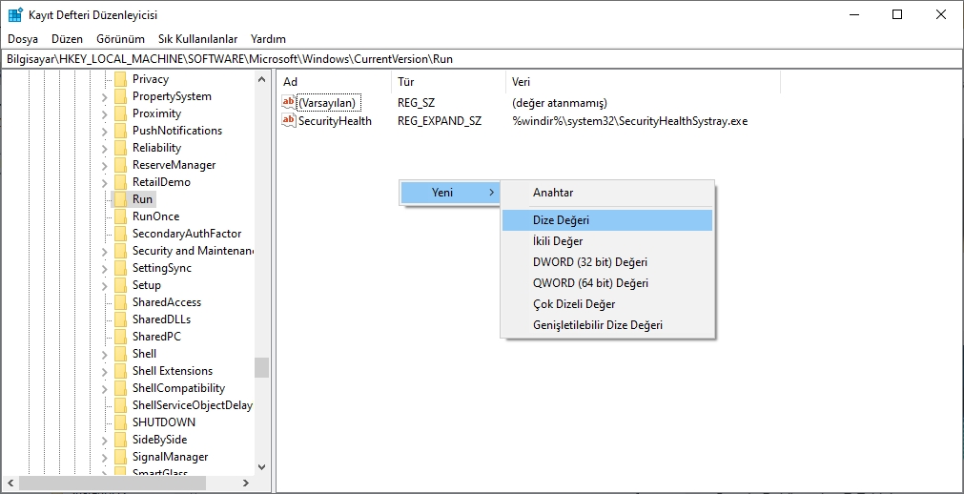Click the Shell folder icon
The width and height of the screenshot is (964, 494).
(x=120, y=354)
